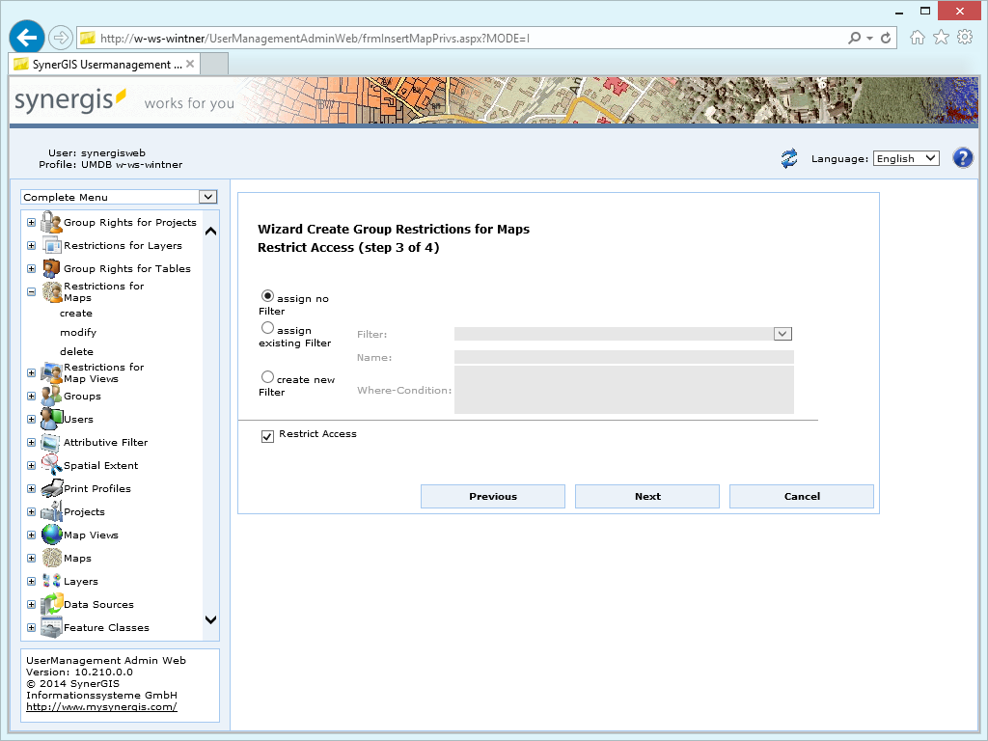Select the Groups icon in the sidebar
The height and width of the screenshot is (741, 988).
click(x=50, y=396)
